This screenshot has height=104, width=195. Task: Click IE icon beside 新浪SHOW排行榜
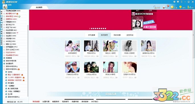pos(4,61)
